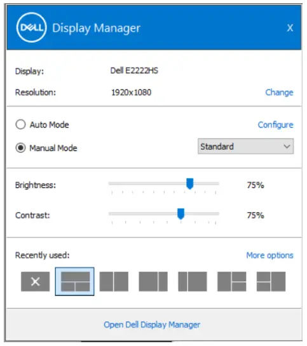Select the no-layout X icon
Screen dimensions: 307x346
tap(36, 282)
